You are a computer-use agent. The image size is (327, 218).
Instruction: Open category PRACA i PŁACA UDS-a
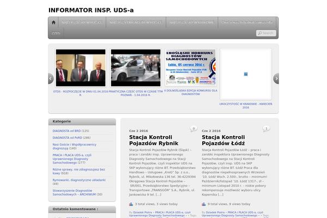(x=72, y=159)
